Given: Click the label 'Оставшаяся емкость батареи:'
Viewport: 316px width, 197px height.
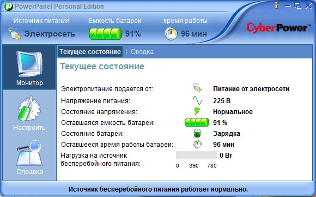Looking at the screenshot, I should 108,123.
